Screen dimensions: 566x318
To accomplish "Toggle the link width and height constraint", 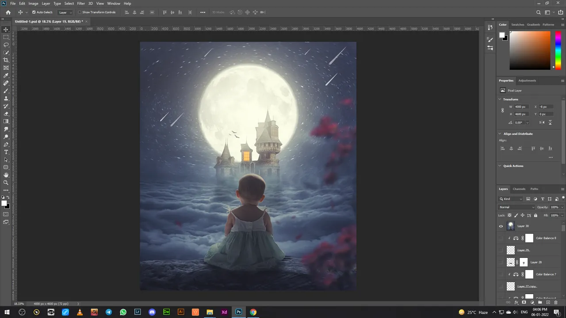I will 502,110.
